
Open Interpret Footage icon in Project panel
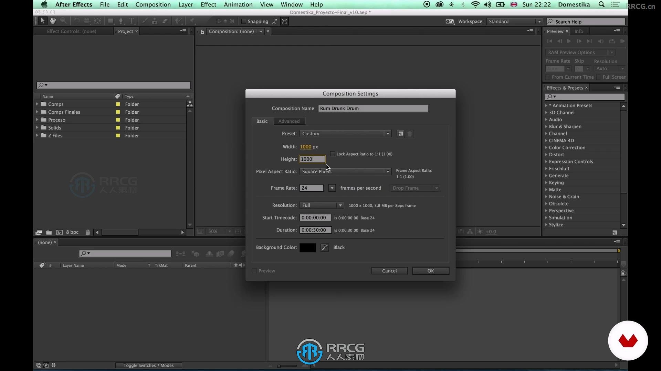pyautogui.click(x=39, y=232)
